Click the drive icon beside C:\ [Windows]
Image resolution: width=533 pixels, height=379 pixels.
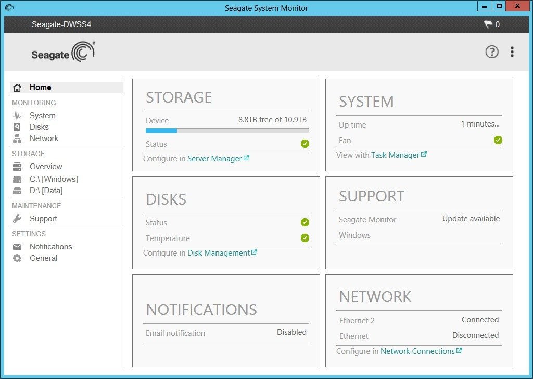[17, 179]
